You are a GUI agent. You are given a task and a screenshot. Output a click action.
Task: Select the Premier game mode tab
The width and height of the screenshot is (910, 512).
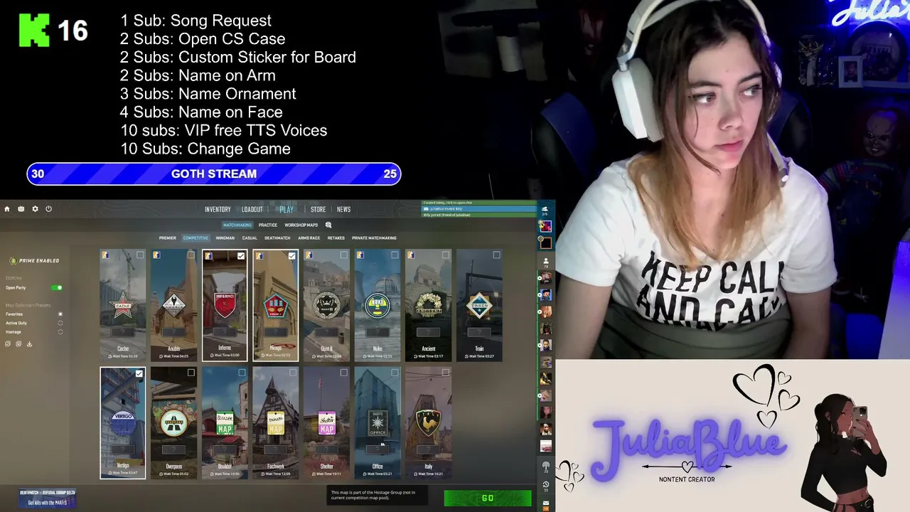[x=168, y=238]
